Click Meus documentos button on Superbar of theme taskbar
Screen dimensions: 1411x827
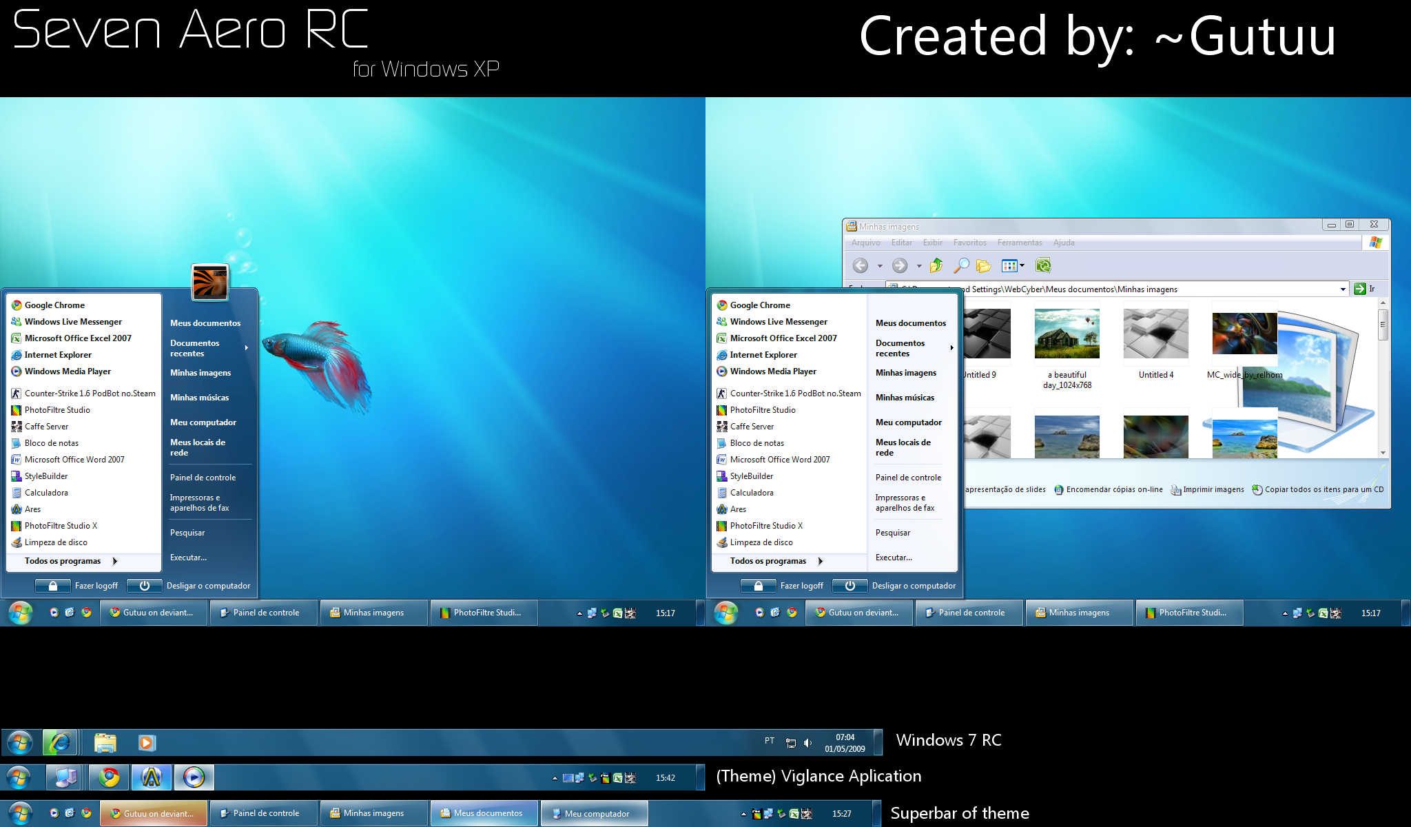(x=484, y=813)
